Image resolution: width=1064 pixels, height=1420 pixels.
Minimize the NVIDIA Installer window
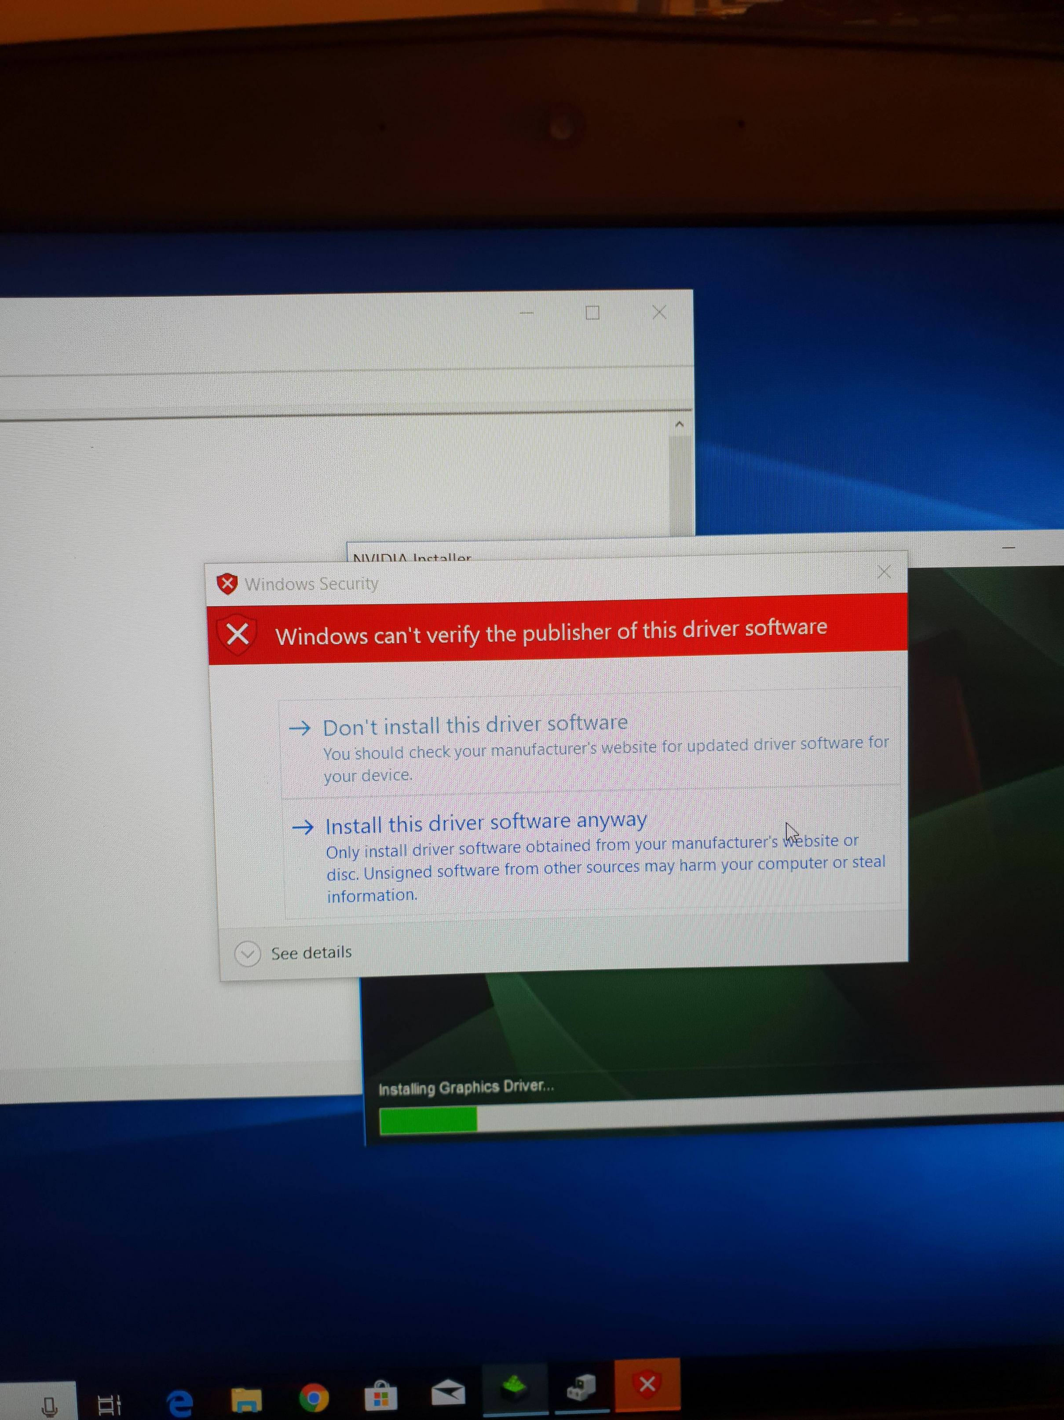[x=1008, y=548]
